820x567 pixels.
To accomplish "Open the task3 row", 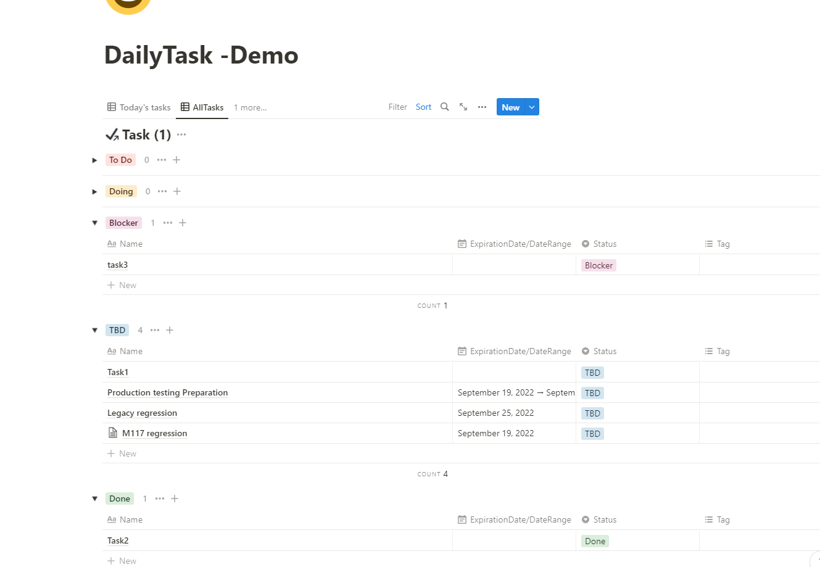I will pyautogui.click(x=117, y=265).
